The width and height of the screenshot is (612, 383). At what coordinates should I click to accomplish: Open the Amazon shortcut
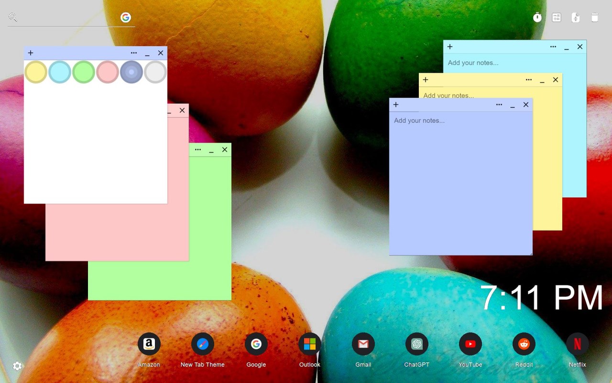149,344
